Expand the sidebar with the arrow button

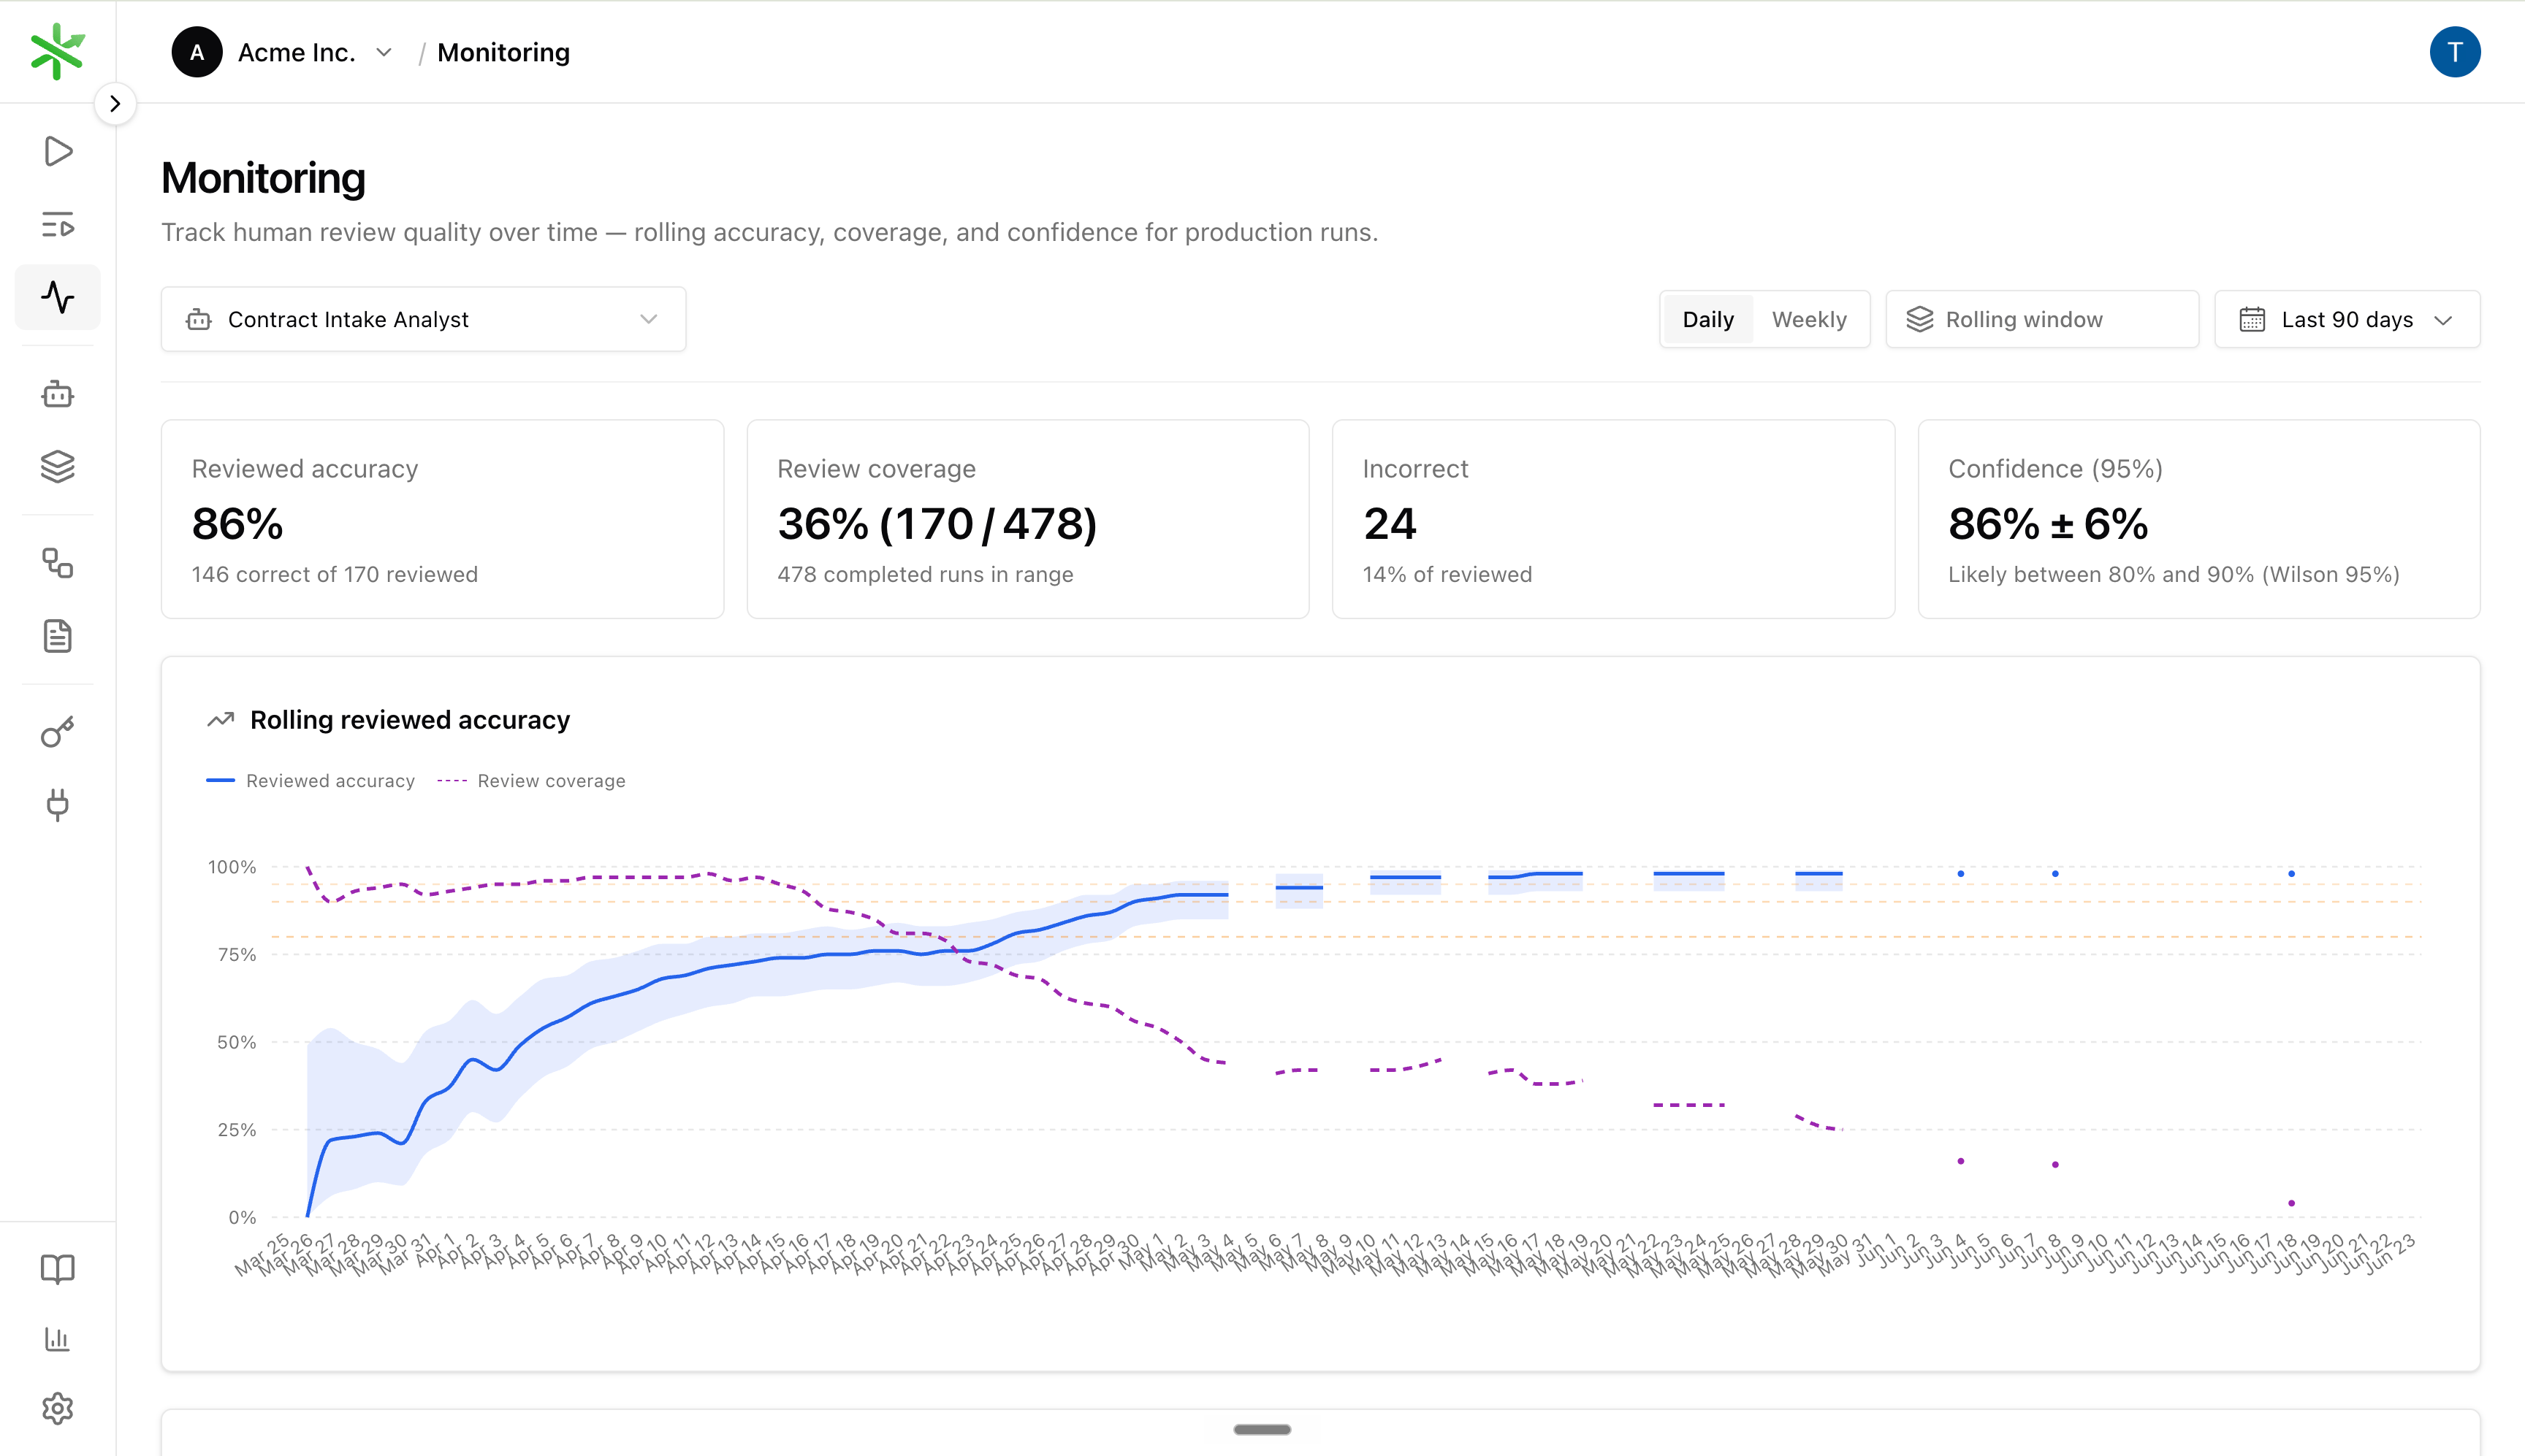115,103
